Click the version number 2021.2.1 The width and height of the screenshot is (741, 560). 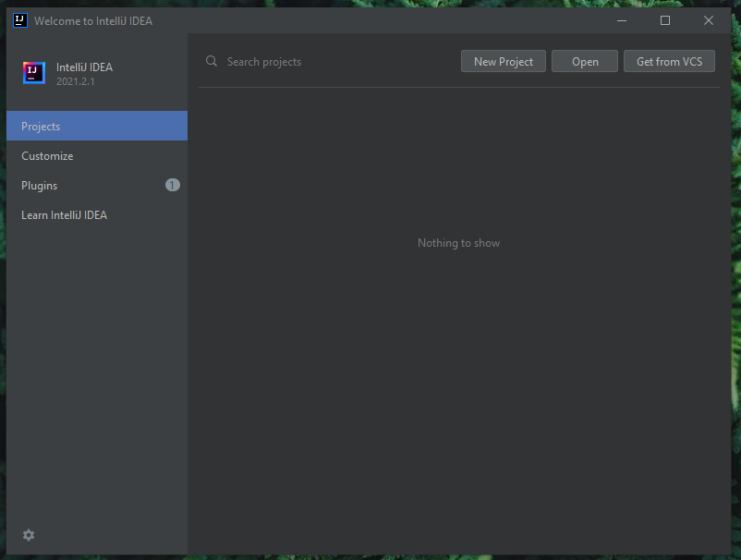click(x=76, y=81)
